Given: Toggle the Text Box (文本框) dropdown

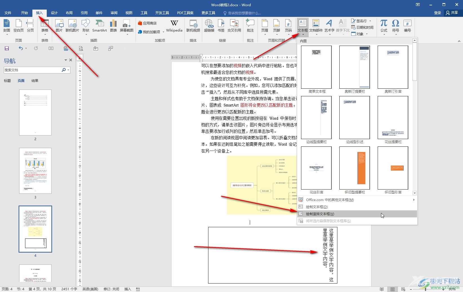Looking at the screenshot, I should pos(303,28).
